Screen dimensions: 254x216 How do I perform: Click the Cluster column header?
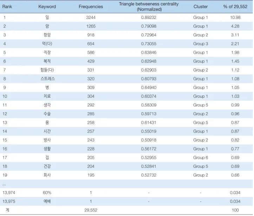201,7
